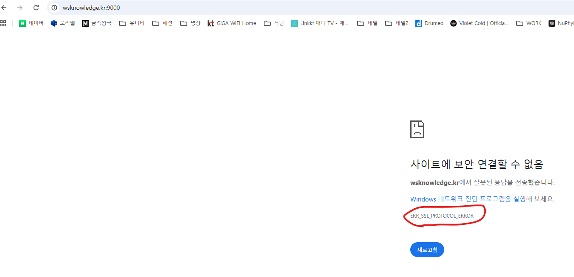This screenshot has height=277, width=574.
Task: Expand the 네빌 bookmark folder
Action: [x=367, y=23]
